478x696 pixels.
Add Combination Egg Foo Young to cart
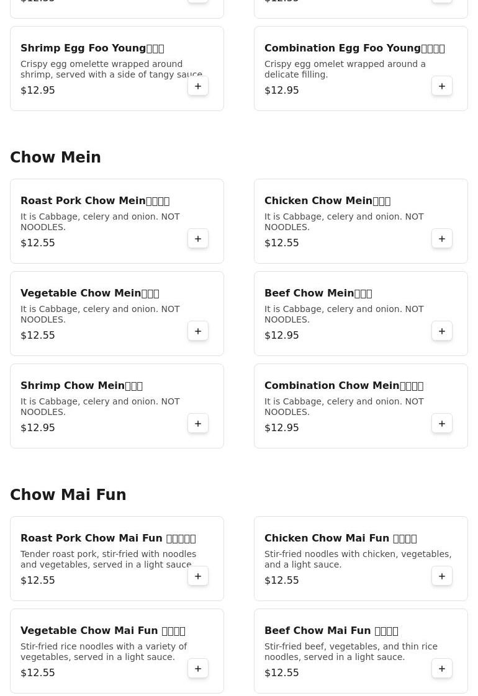(442, 86)
